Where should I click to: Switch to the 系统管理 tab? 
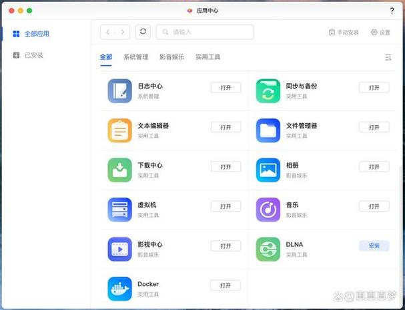click(136, 57)
